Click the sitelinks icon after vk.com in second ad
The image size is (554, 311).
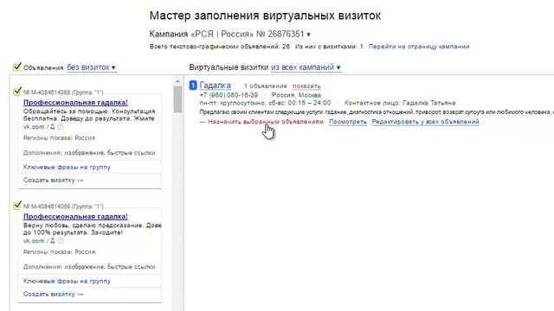click(52, 241)
